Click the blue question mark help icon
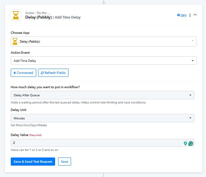This screenshot has height=177, width=206. click(179, 15)
